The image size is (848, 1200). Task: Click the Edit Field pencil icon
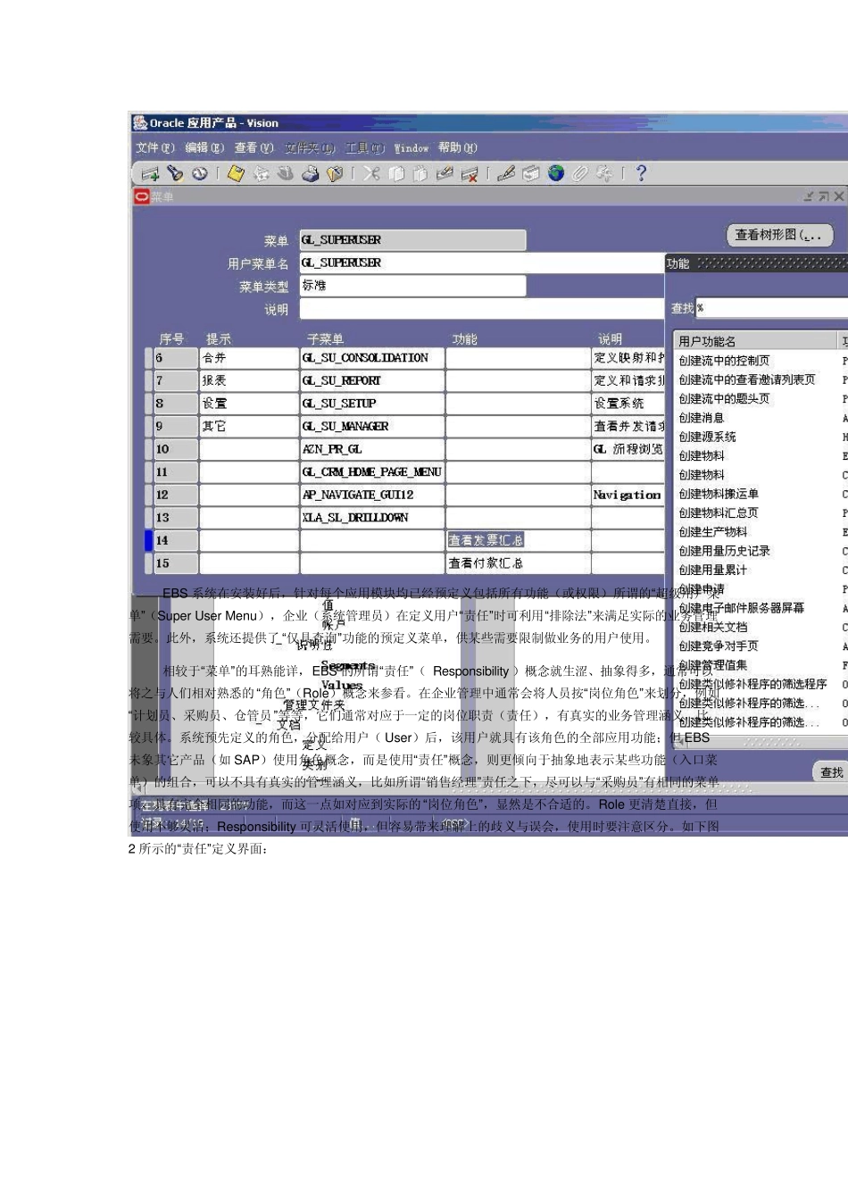[506, 173]
